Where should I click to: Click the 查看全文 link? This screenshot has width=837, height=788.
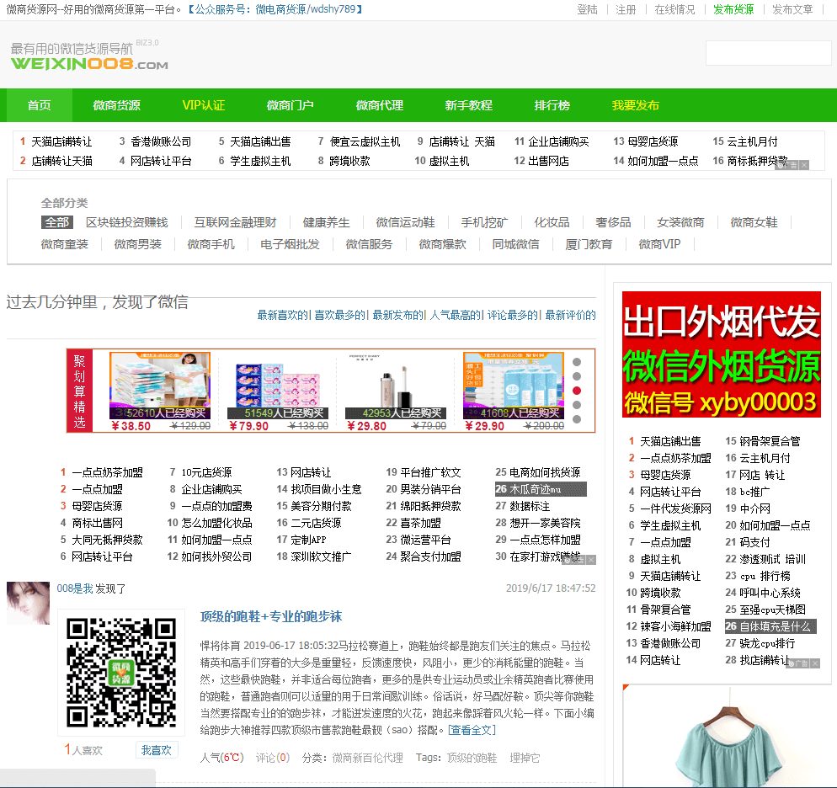472,730
